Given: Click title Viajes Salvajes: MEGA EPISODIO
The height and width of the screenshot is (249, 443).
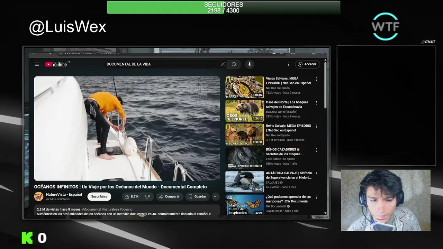Looking at the screenshot, I should [288, 81].
